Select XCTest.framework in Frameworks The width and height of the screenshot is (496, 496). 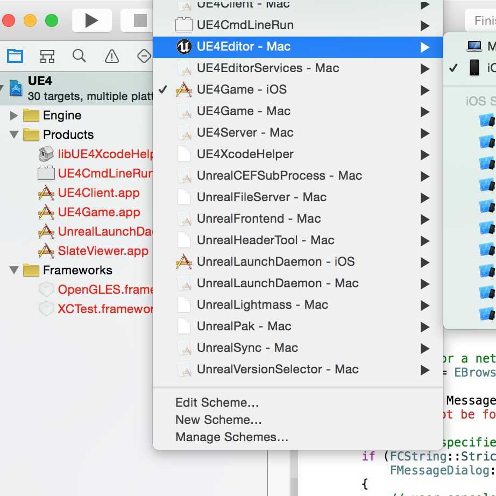point(96,309)
